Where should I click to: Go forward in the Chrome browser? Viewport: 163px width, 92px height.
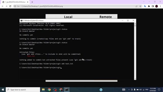tap(6, 6)
